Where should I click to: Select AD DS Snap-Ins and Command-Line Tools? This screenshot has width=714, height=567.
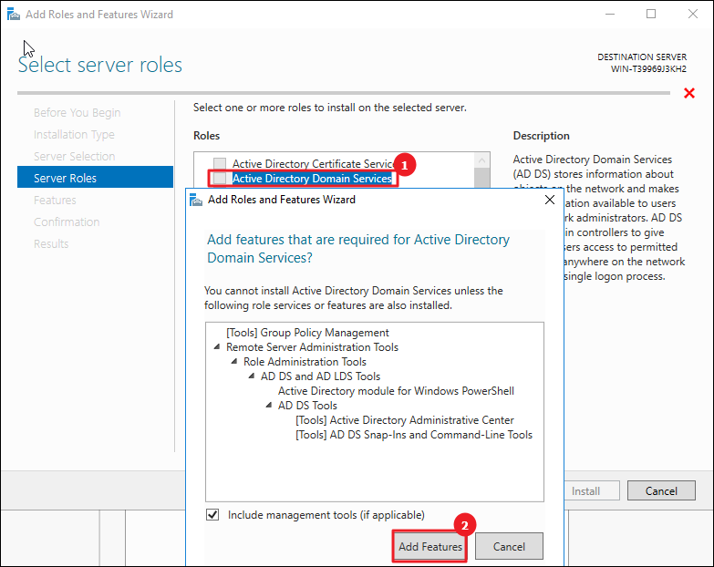(x=414, y=435)
